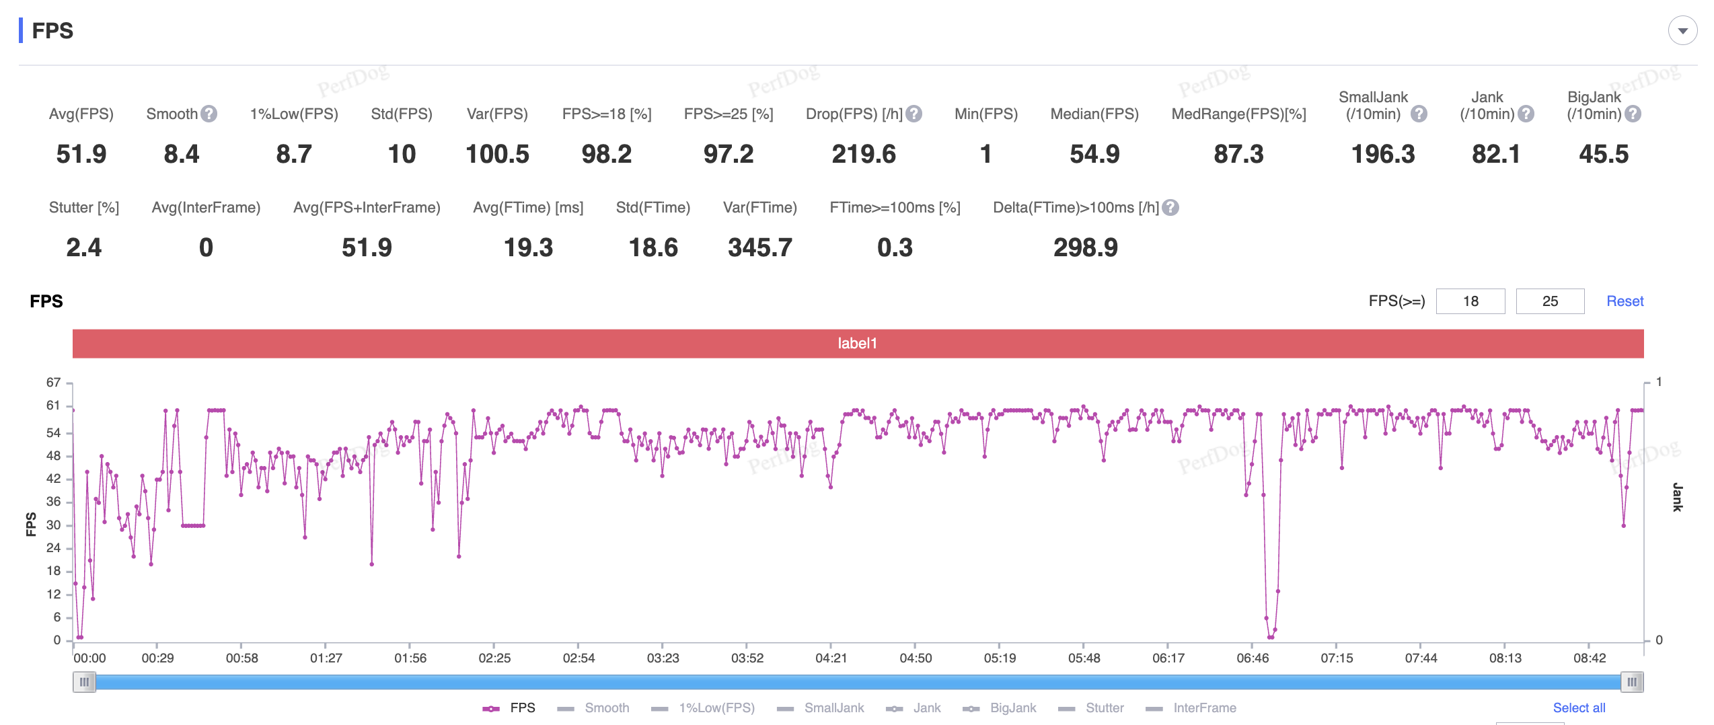The image size is (1714, 725).
Task: Enable the BigJank legend entry
Action: pos(1000,708)
